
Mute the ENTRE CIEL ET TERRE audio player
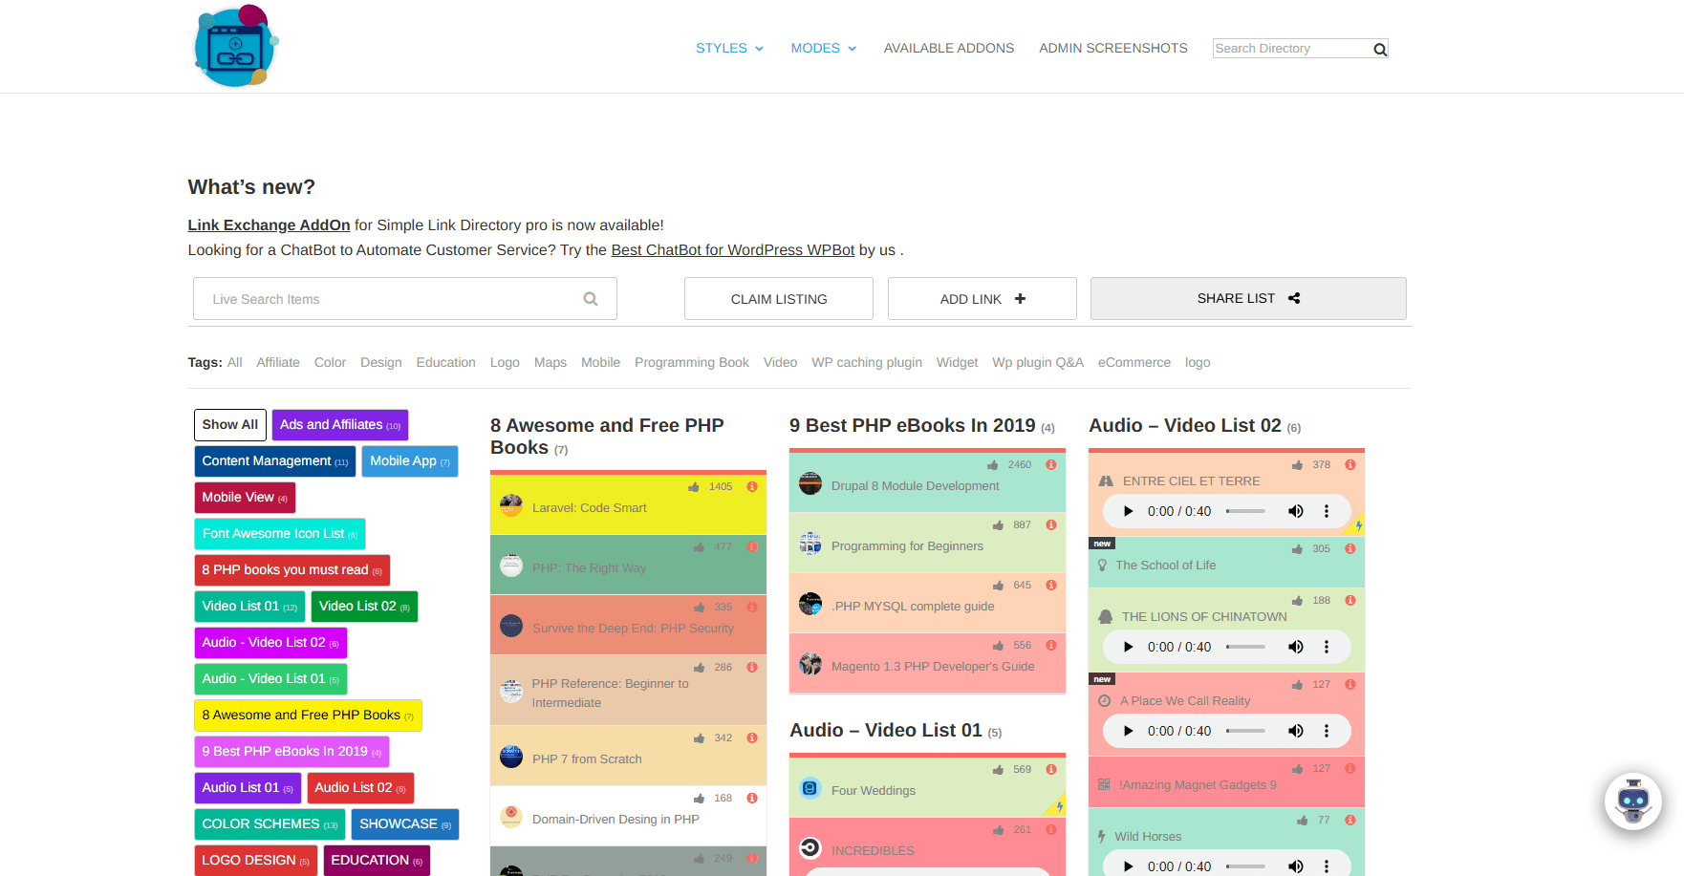click(x=1296, y=511)
